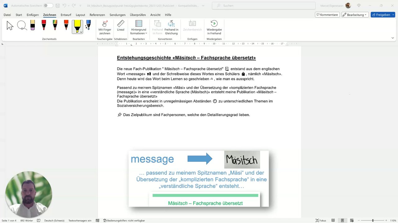
Task: Click the macro recording icon in status bar
Action: click(98, 221)
